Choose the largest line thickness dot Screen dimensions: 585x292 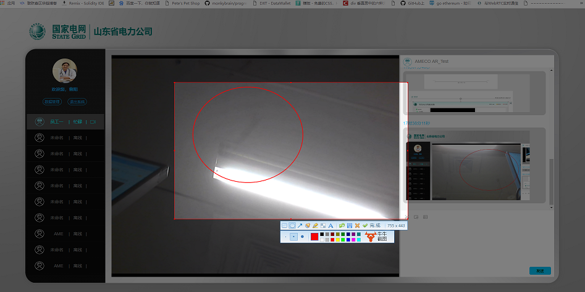click(x=302, y=237)
